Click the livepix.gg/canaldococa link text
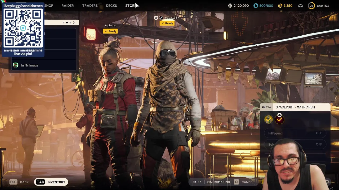Screen dimensions: 339x190 point(23,6)
